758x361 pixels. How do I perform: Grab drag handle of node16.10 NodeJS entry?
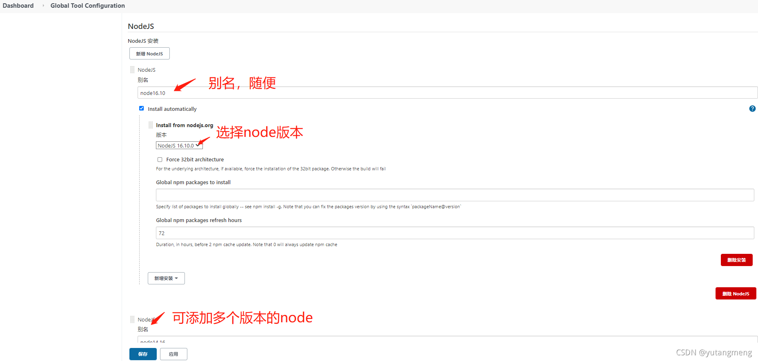(x=132, y=70)
